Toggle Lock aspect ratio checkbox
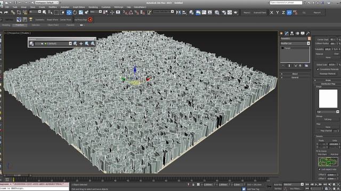Image resolution: width=341 pixels, height=191 pixels. tap(320, 169)
